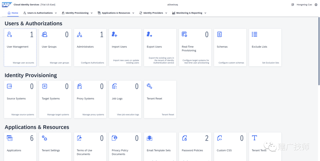Click the tenant ID al0welnaq text

(172, 4)
